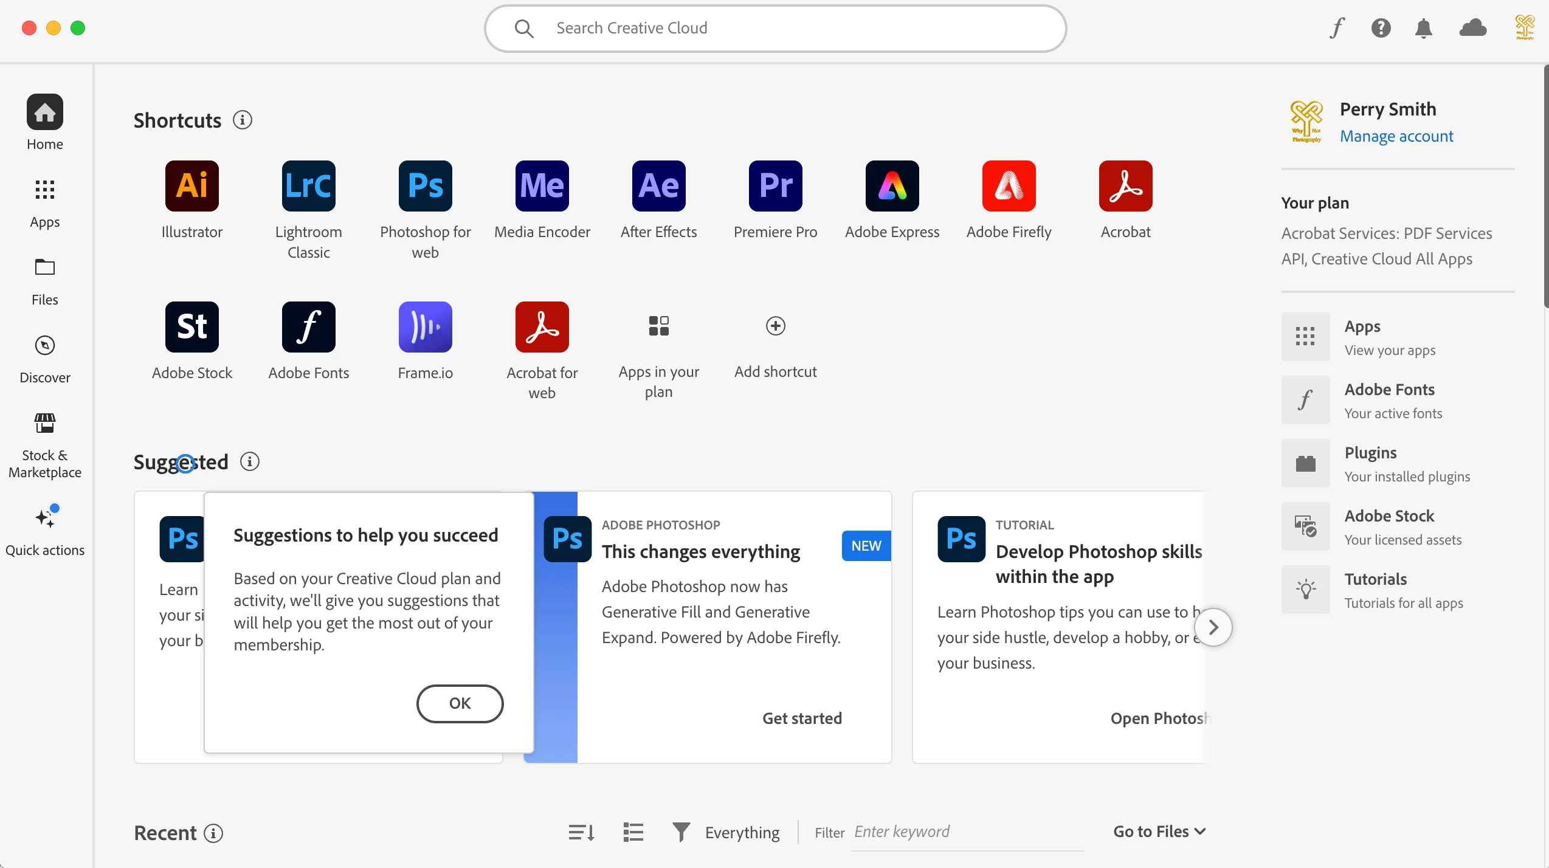Viewport: 1549px width, 868px height.
Task: Open the cloud sync status icon
Action: (x=1472, y=28)
